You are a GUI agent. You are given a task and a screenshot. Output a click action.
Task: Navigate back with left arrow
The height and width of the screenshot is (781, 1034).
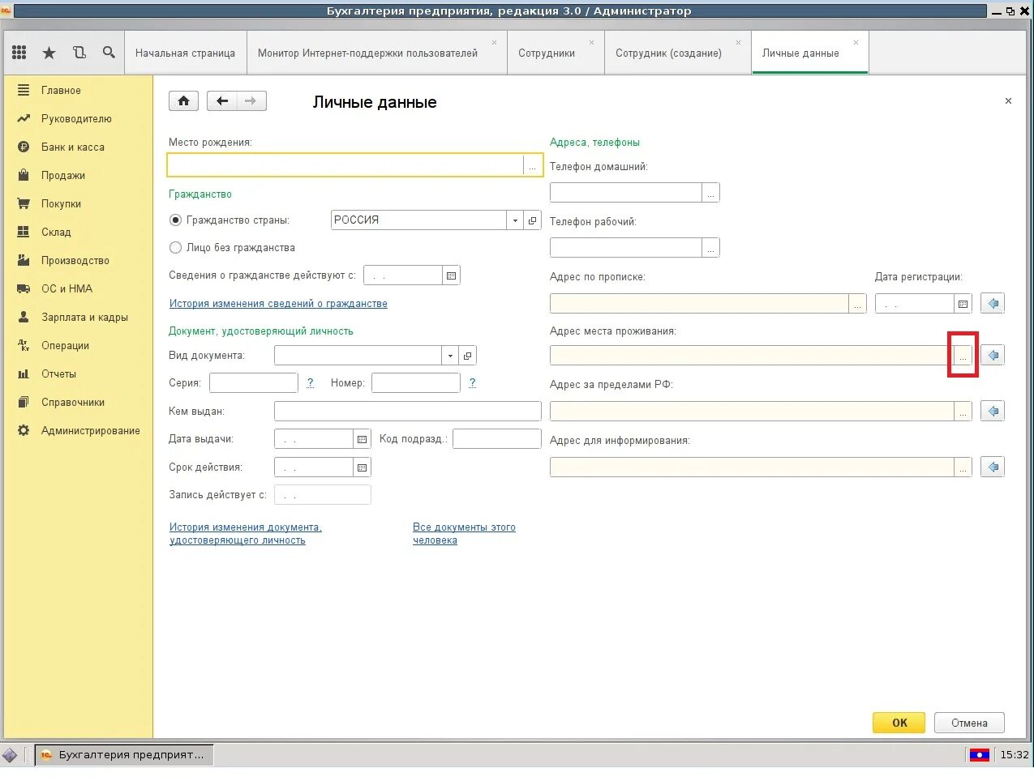coord(222,101)
